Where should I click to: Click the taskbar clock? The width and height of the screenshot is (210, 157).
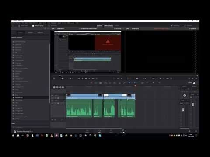pos(191,136)
